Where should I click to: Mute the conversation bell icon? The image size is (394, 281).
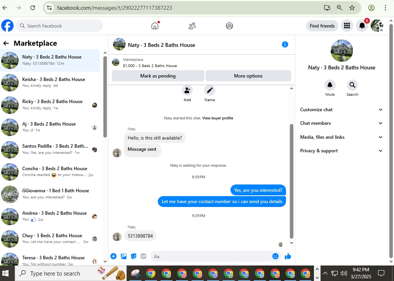[x=330, y=85]
